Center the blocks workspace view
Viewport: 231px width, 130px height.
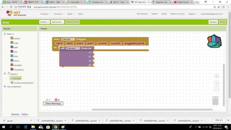(x=217, y=76)
